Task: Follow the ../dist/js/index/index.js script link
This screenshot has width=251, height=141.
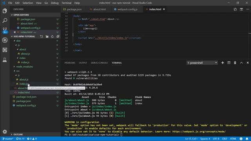Action: [111, 38]
